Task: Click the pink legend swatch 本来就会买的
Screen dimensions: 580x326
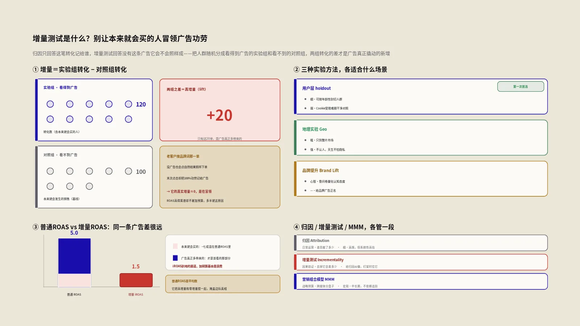Action: pyautogui.click(x=175, y=246)
